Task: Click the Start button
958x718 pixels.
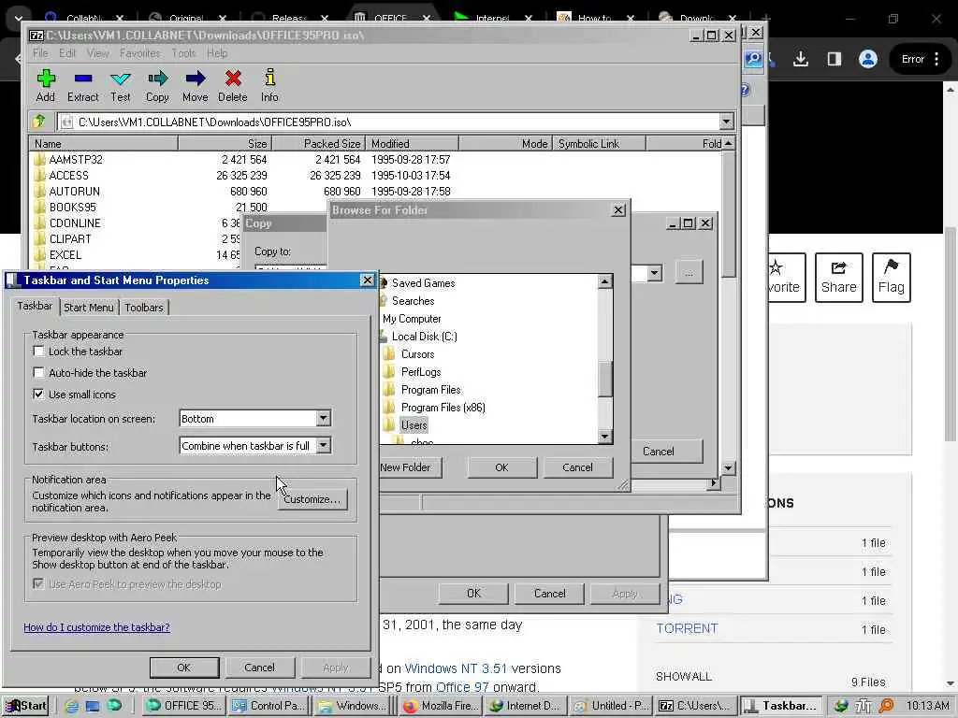Action: pyautogui.click(x=26, y=706)
